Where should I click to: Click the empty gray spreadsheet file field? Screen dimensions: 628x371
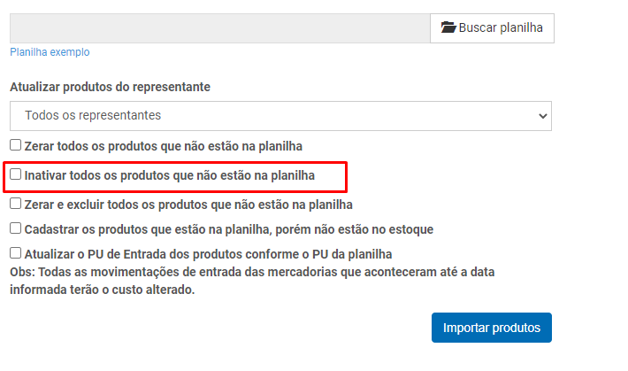pyautogui.click(x=220, y=28)
